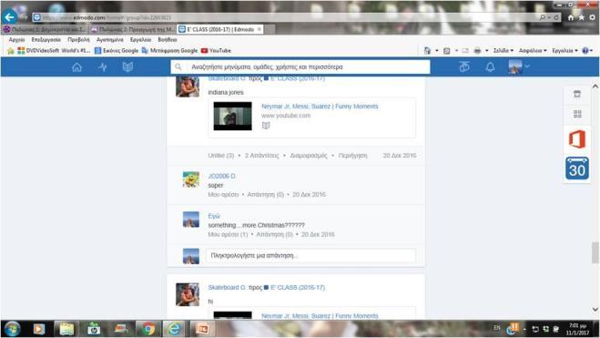Screen dimensions: 600x338
Task: Click Μου αρέσει (1) on Christmas comment
Action: point(228,234)
